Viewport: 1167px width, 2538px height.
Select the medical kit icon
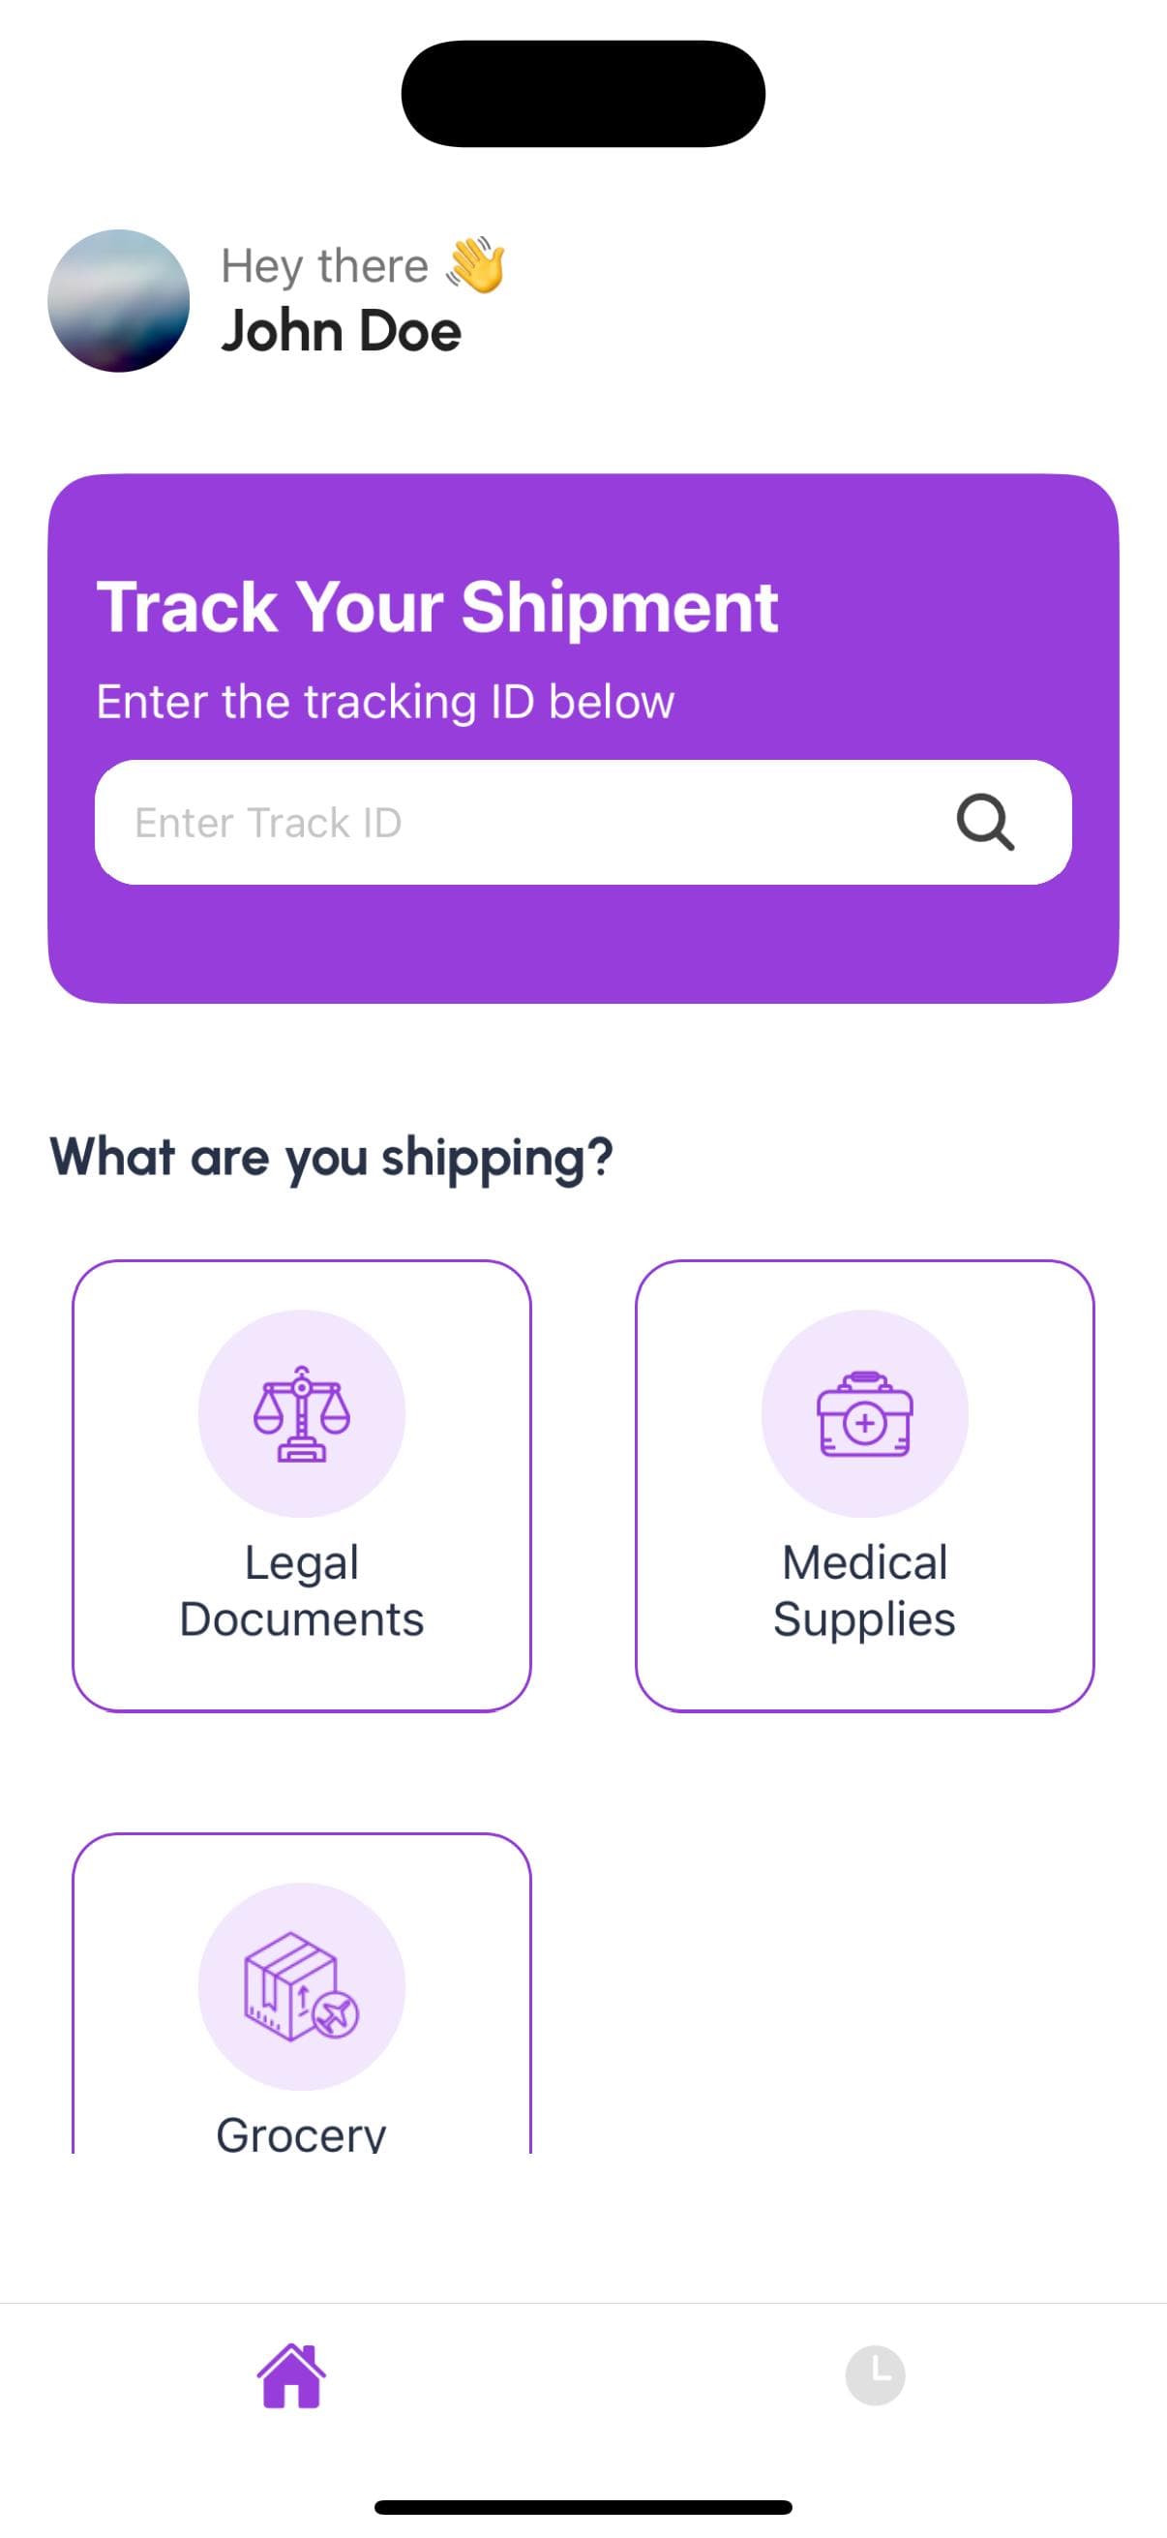(x=865, y=1413)
